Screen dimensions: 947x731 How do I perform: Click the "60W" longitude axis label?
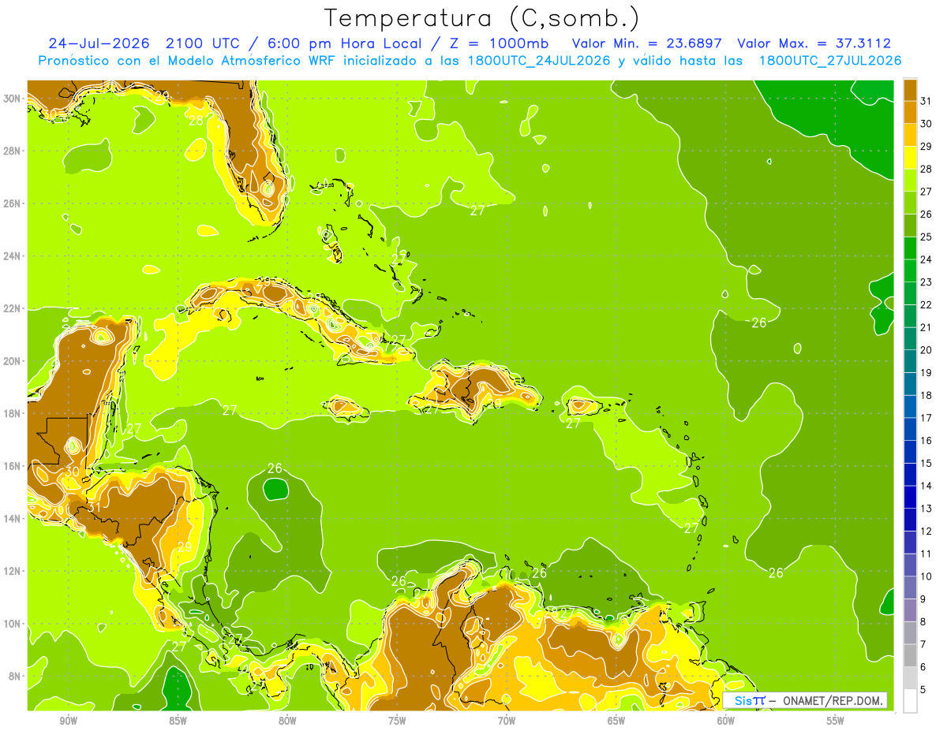coord(726,721)
